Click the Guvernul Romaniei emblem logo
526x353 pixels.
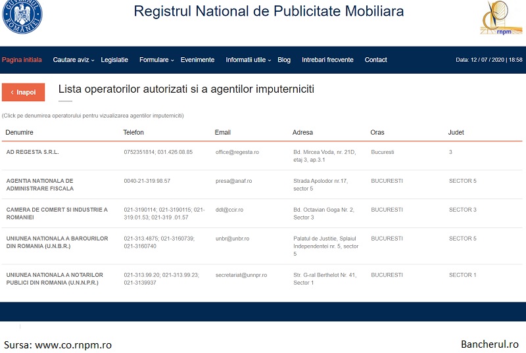click(22, 15)
